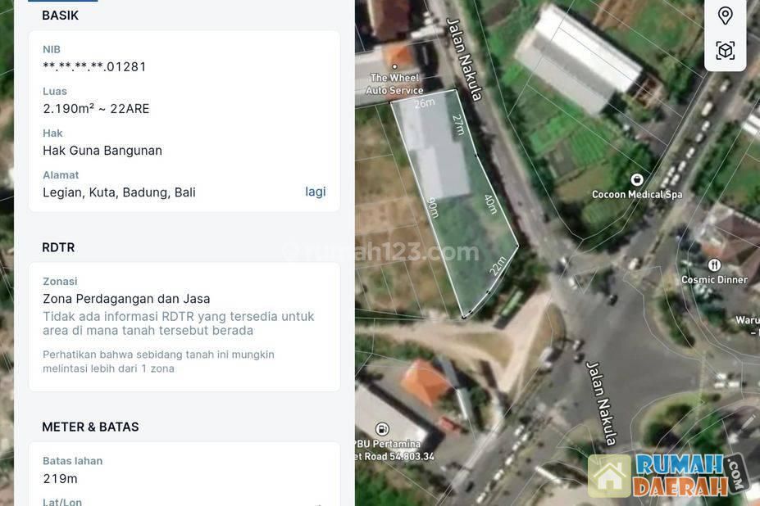Click the location pin icon
This screenshot has height=506, width=760.
tap(725, 16)
